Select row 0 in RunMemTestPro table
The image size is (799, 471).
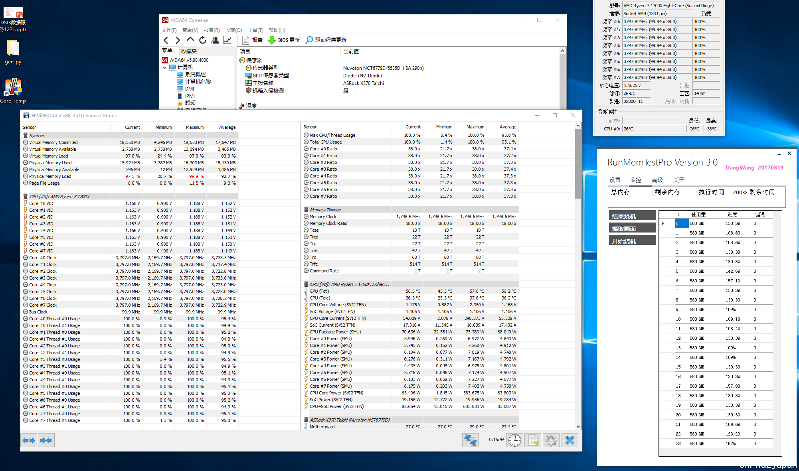coord(716,223)
